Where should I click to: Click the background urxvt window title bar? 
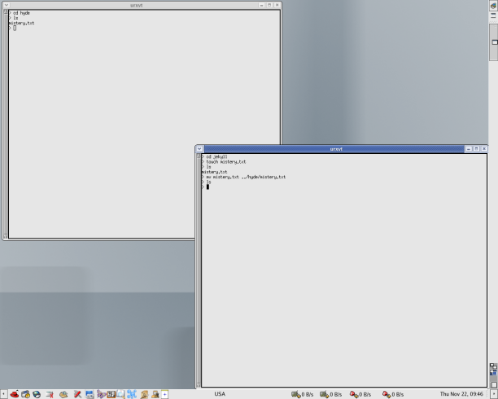136,5
